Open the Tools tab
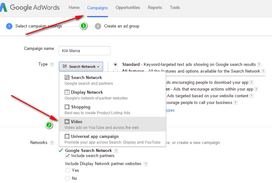Image resolution: width=272 pixels, height=183 pixels. tap(175, 7)
